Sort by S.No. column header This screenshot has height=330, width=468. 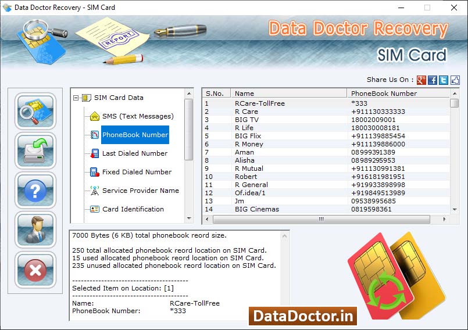pos(216,94)
